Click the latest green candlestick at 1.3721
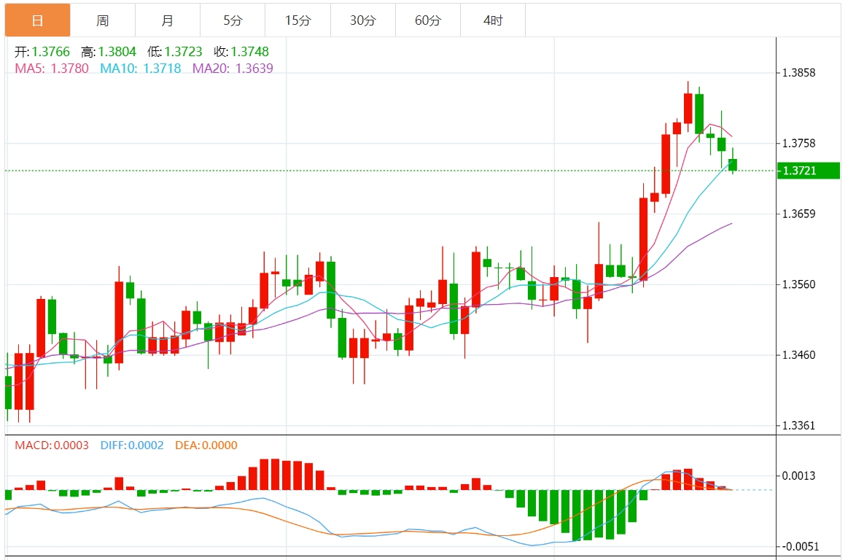The height and width of the screenshot is (560, 856). tap(733, 164)
